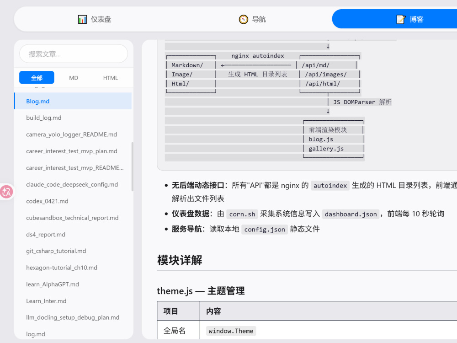Click the 内容 table header
The image size is (457, 343).
(x=213, y=311)
